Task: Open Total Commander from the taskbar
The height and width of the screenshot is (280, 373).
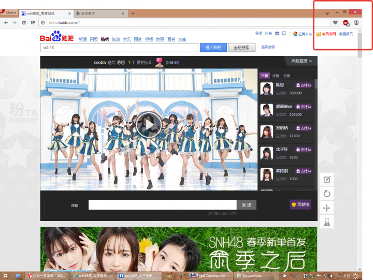Action: 210,276
